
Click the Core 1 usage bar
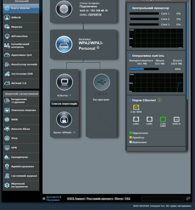(144, 14)
